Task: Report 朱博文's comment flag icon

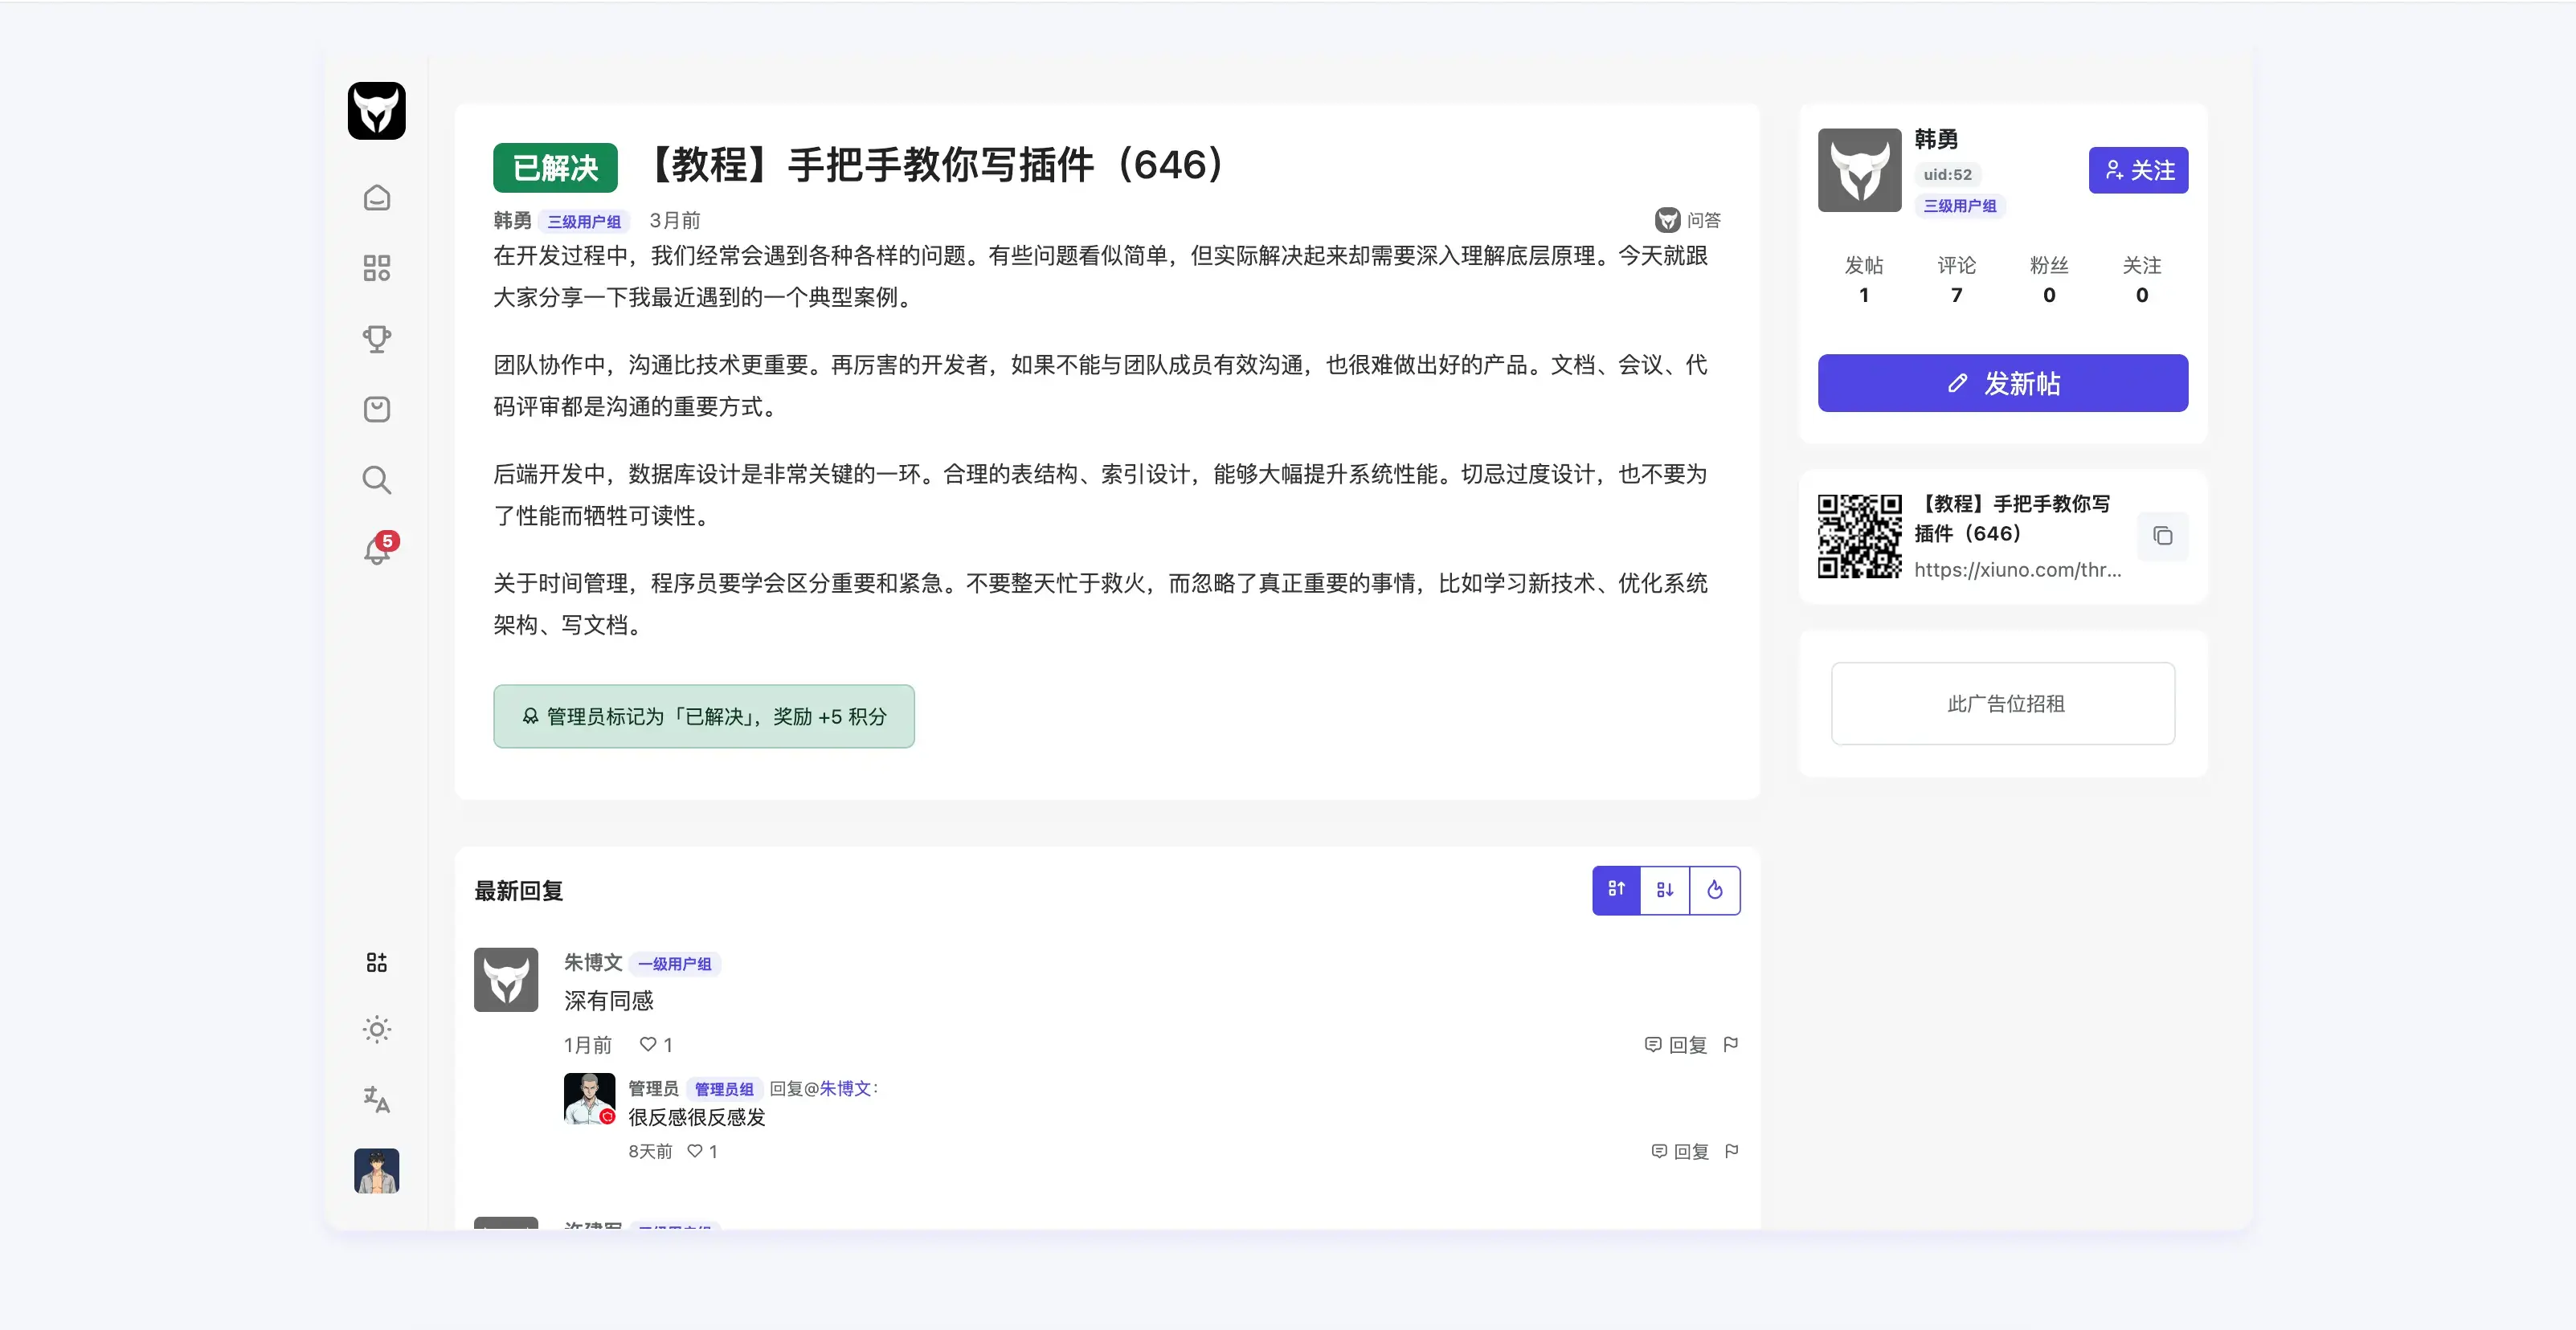Action: pos(1731,1044)
